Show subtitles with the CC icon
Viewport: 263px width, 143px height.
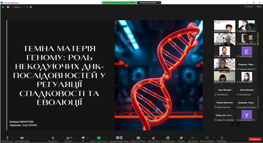[x=138, y=138]
